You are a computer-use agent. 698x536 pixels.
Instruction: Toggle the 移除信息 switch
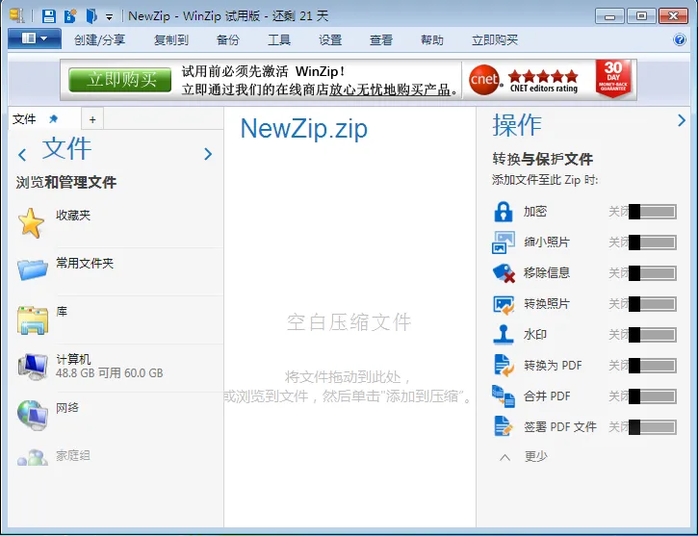652,273
